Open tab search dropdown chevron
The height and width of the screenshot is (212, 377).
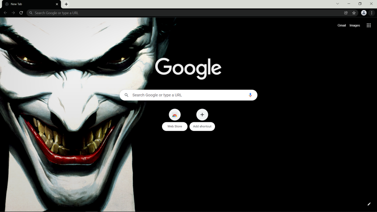(x=338, y=4)
